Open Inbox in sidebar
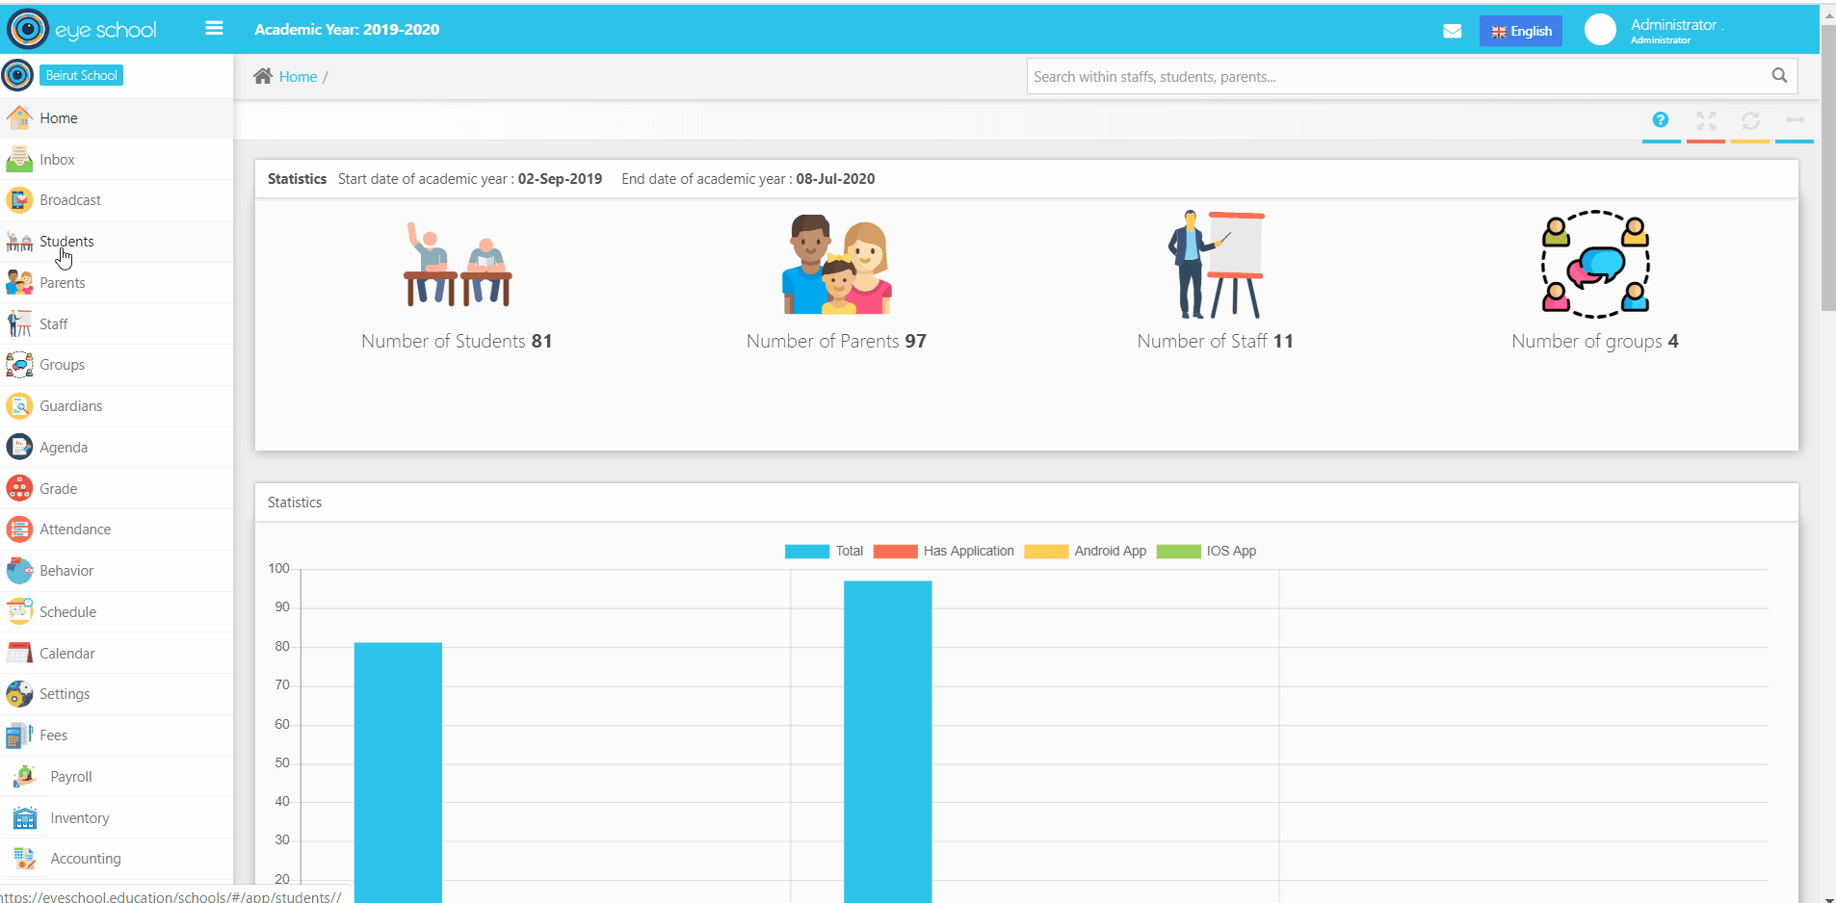 (x=117, y=160)
